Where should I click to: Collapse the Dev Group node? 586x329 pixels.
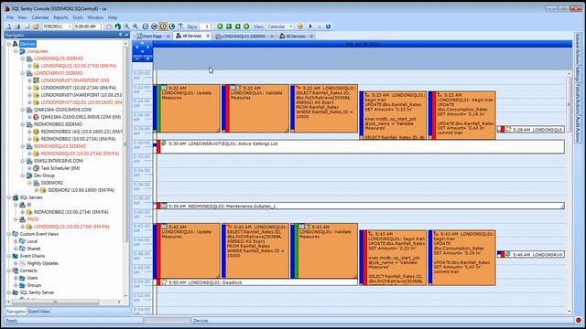pos(23,175)
